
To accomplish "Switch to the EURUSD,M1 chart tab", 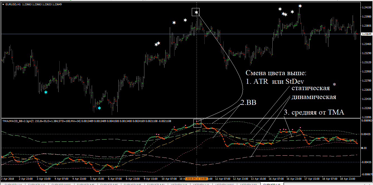I will click(156, 184).
